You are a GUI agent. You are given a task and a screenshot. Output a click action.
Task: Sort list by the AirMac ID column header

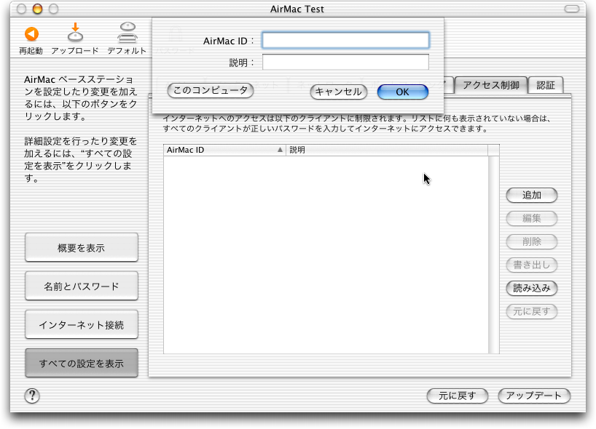pos(224,150)
